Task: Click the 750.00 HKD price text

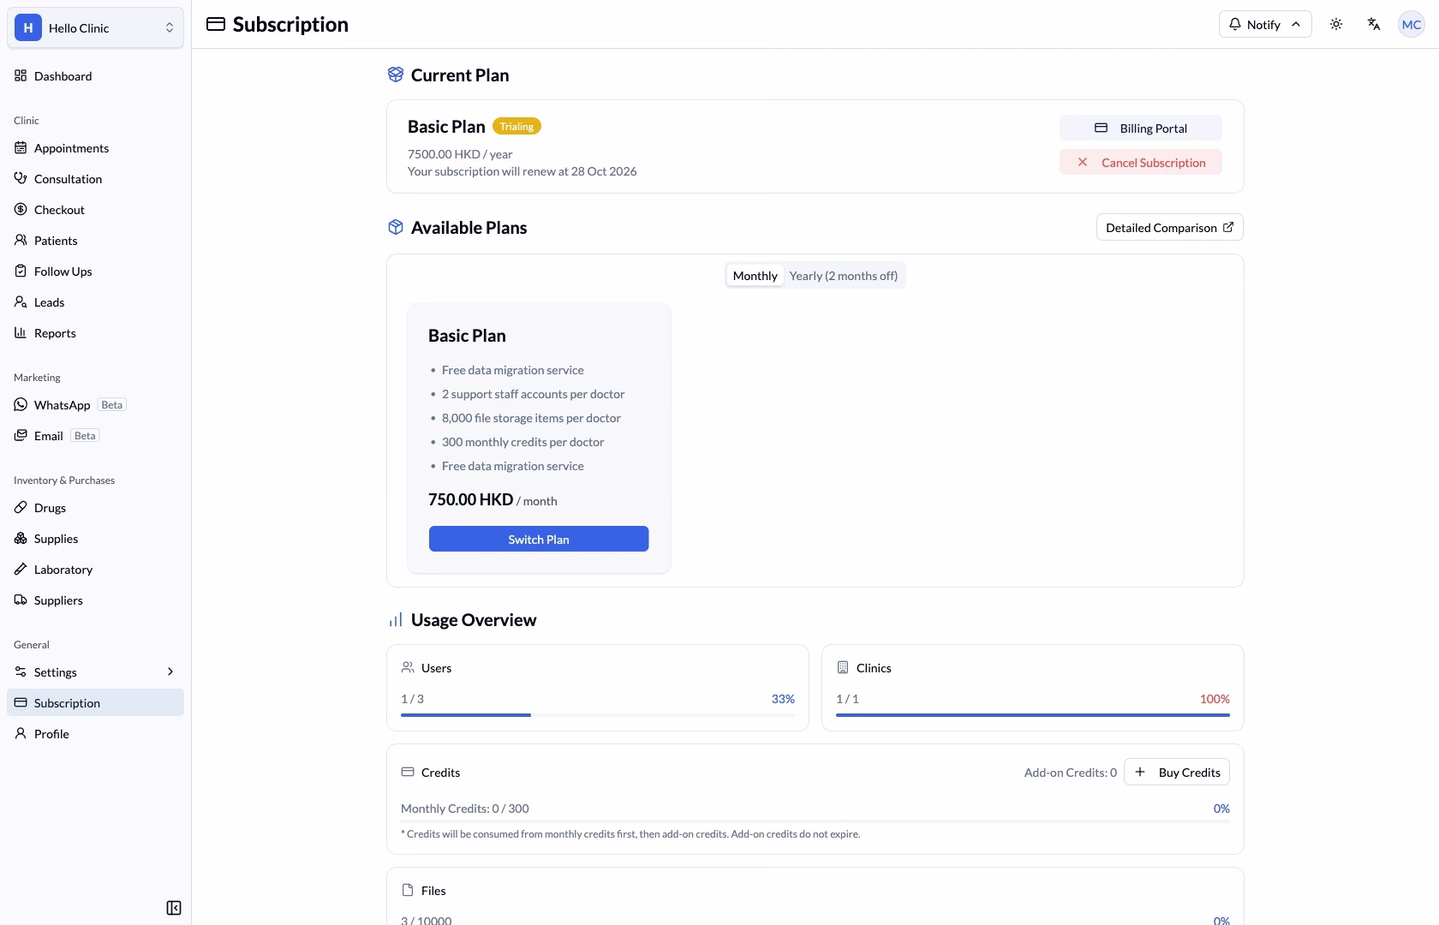Action: (x=470, y=500)
